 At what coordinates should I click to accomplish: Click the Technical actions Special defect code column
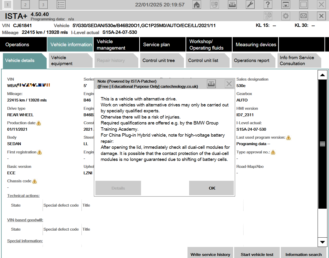61,205
